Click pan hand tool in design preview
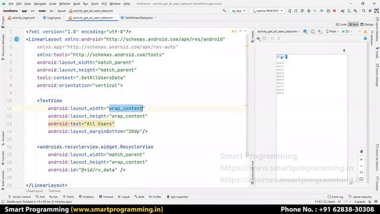This screenshot has height=214, width=380. click(361, 151)
